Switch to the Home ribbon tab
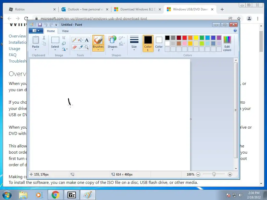 tap(51, 31)
